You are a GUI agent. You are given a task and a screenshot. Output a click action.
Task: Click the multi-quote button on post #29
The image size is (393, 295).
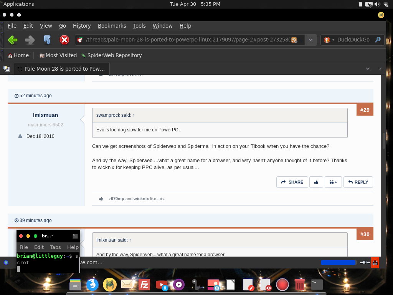tap(333, 182)
